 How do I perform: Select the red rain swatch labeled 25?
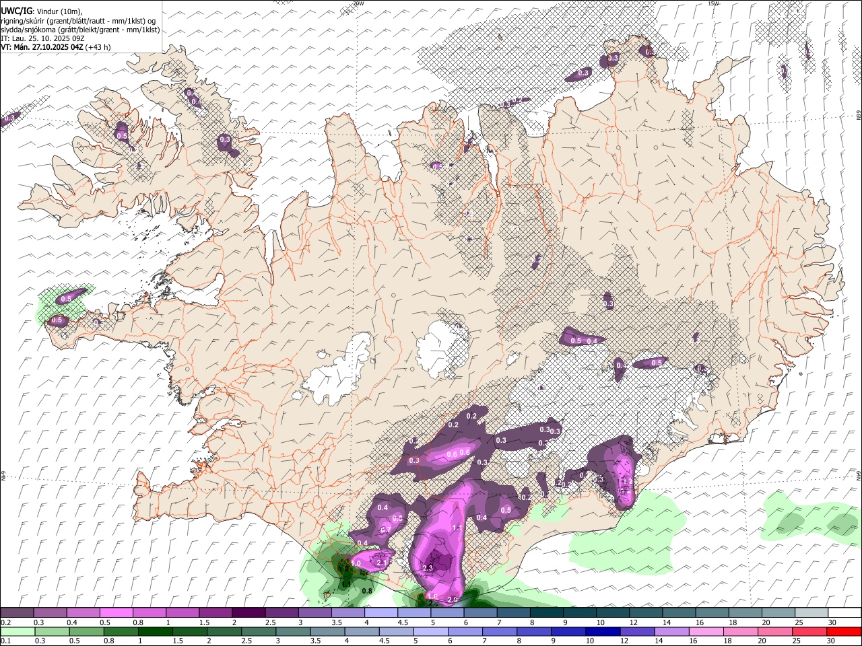[811, 631]
